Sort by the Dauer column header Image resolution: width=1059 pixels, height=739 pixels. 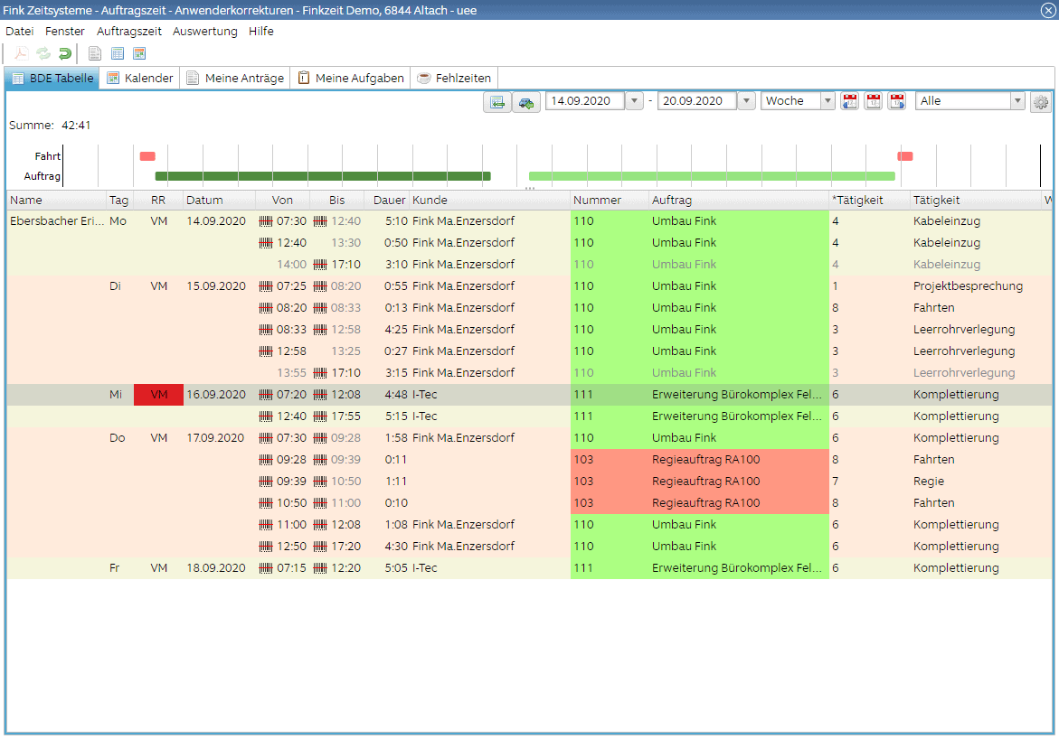click(x=386, y=201)
